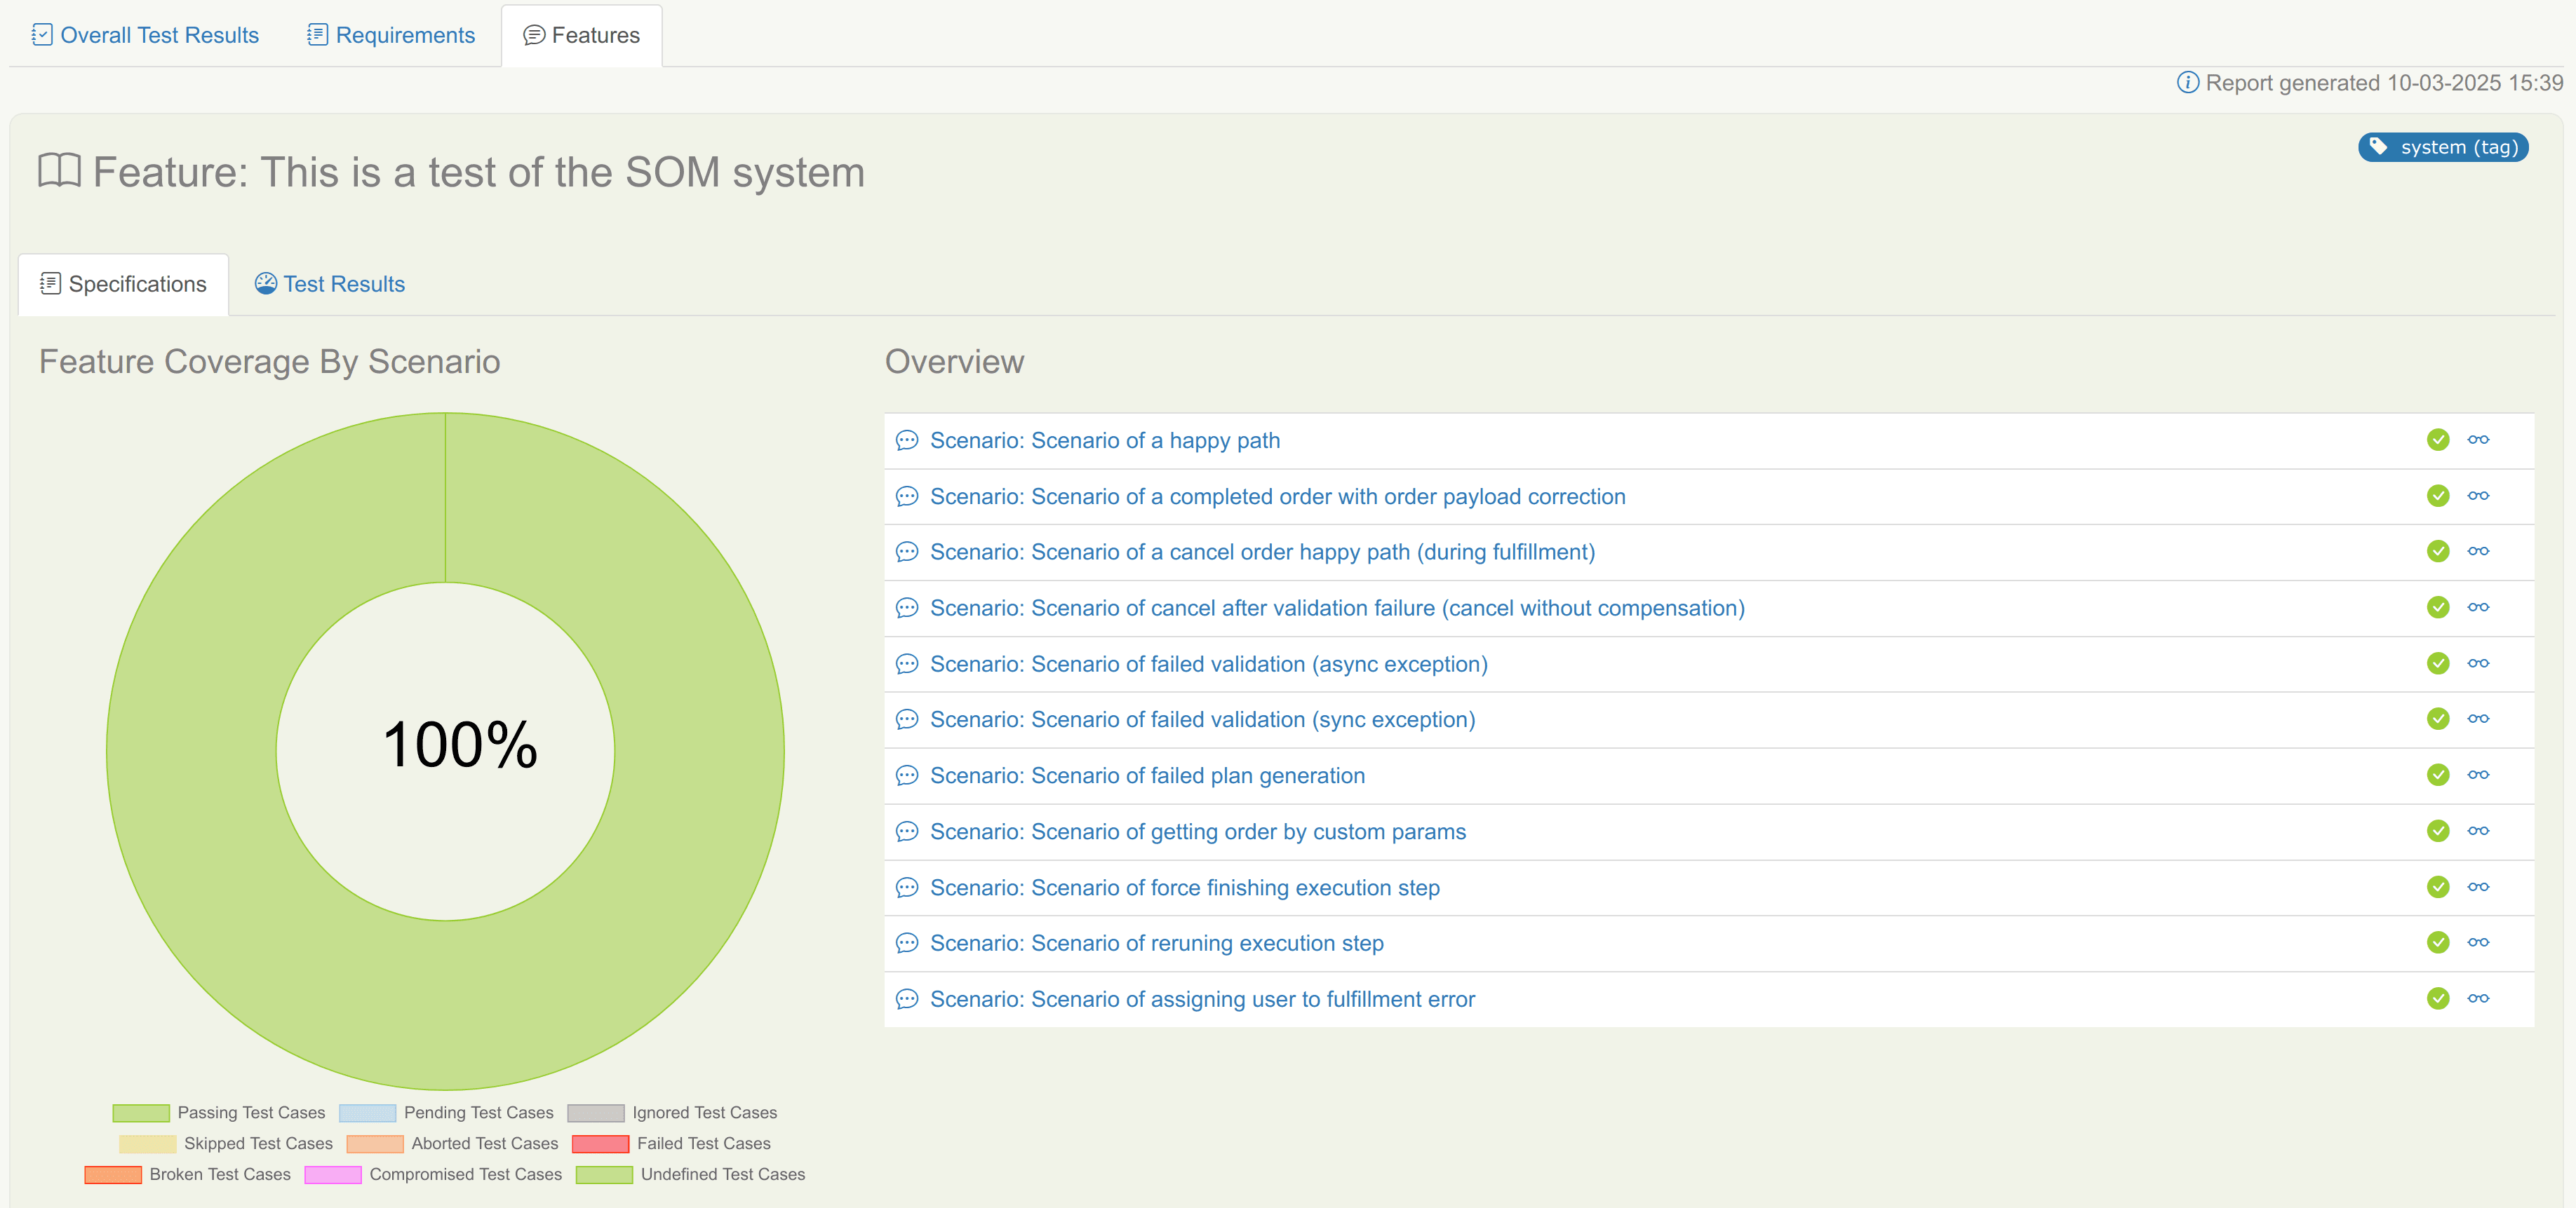Click the link anchor for happy path scenario
Screen dimensions: 2576x1208
2479,440
